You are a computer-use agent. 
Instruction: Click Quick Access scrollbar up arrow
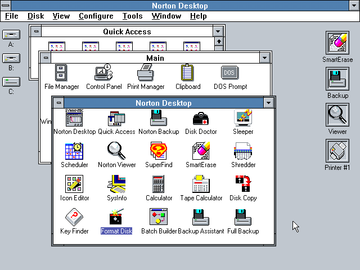(x=219, y=42)
